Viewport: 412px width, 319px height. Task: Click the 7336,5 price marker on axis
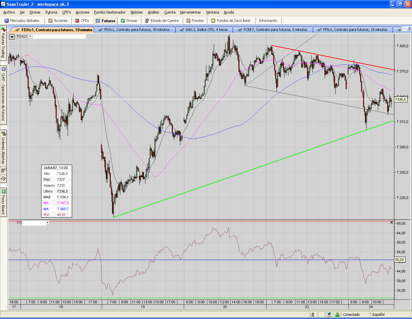pyautogui.click(x=400, y=99)
